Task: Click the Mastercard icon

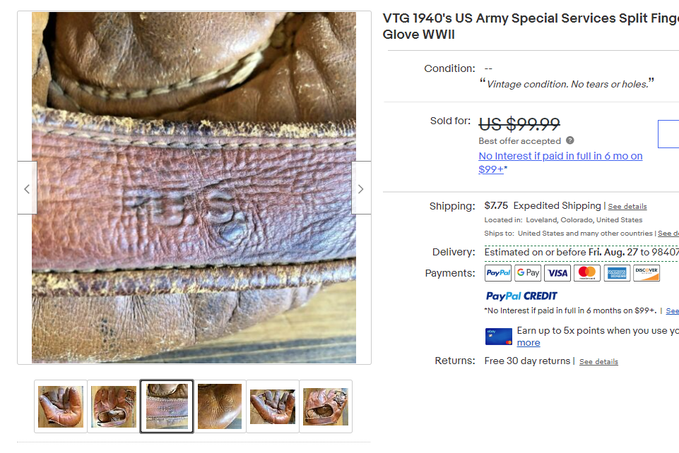Action: [587, 273]
